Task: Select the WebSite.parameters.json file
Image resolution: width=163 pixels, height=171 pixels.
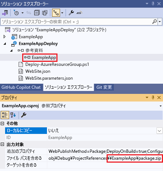Action: pos(49,78)
